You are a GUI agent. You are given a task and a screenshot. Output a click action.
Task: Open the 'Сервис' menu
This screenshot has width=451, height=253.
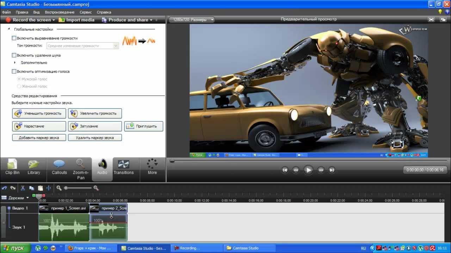[x=86, y=12]
